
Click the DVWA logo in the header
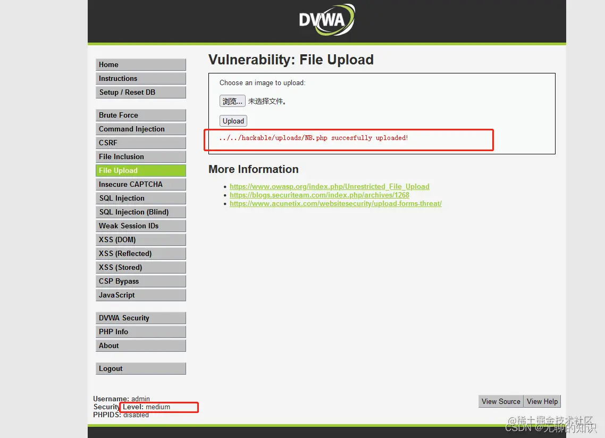[x=327, y=20]
